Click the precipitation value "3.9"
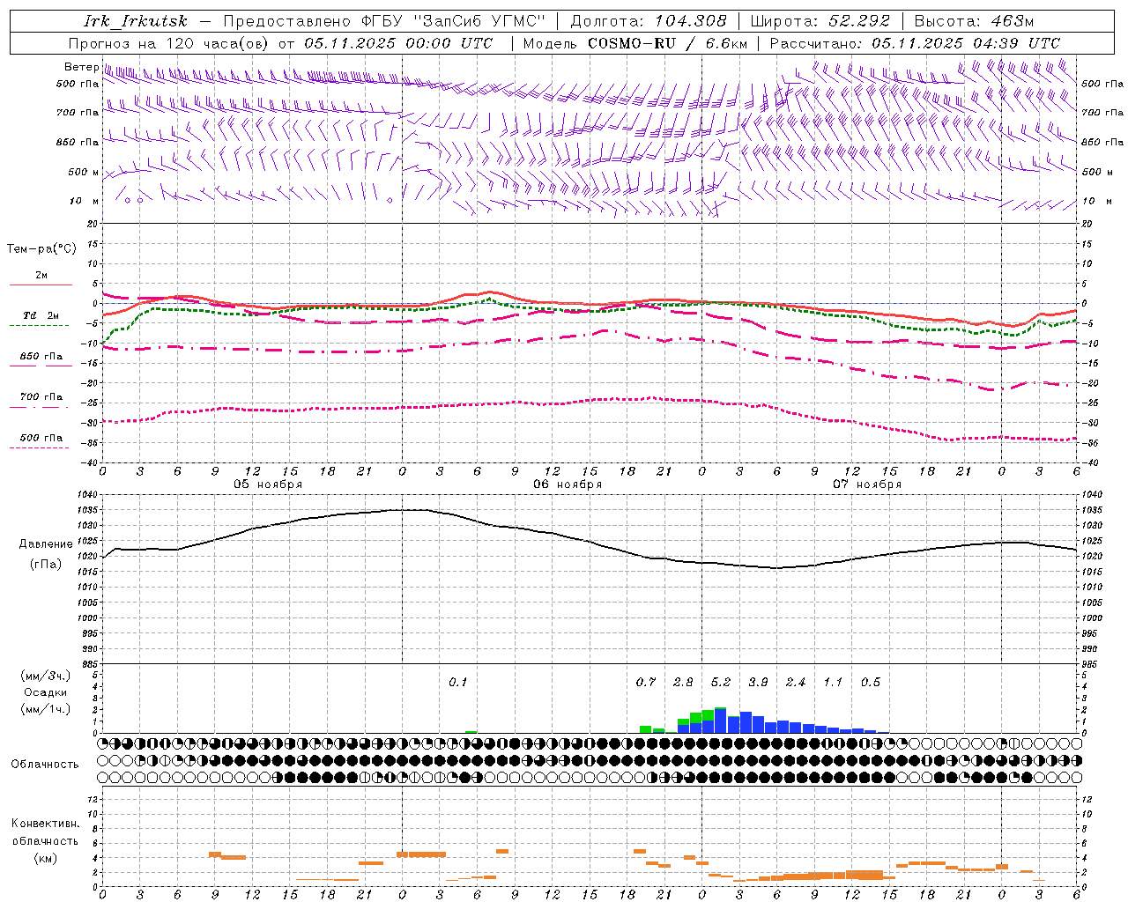This screenshot has height=902, width=1128. (x=758, y=683)
